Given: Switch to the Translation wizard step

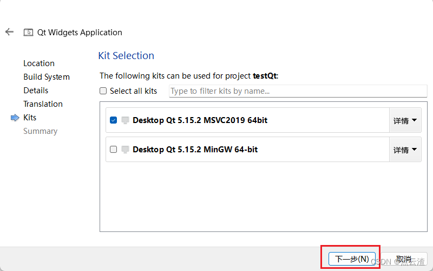Looking at the screenshot, I should [43, 104].
